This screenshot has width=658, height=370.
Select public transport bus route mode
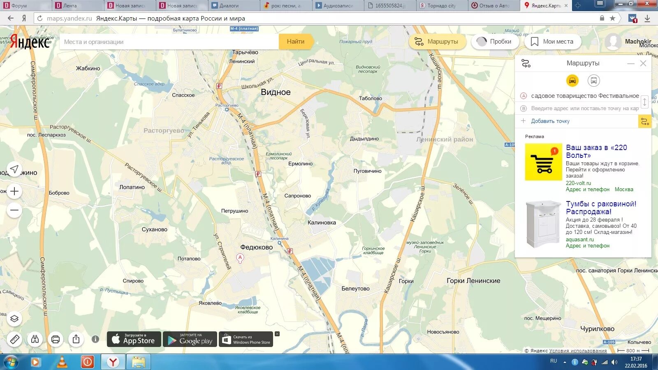tap(593, 81)
